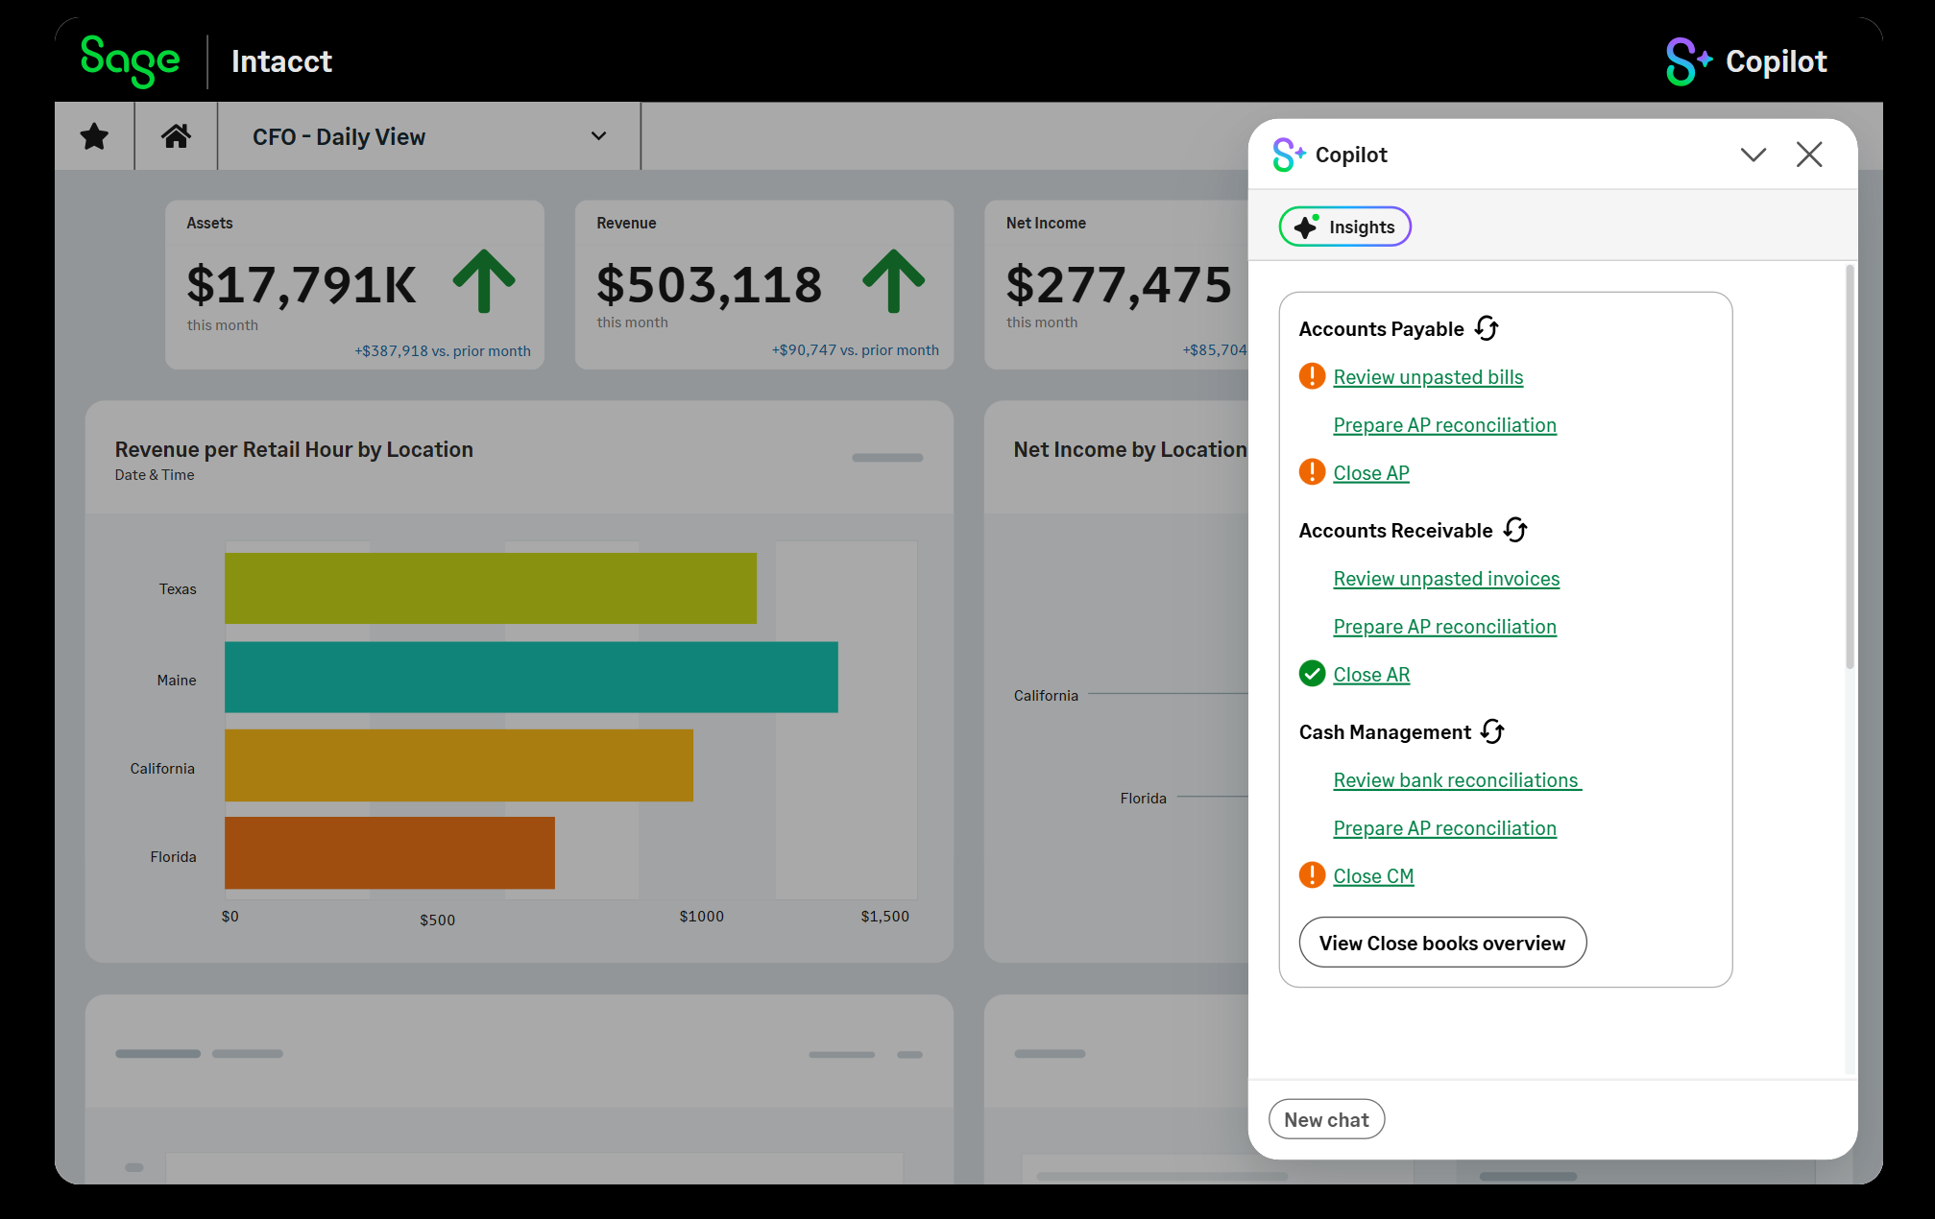The image size is (1935, 1219).
Task: Open Prepare AP reconciliation under Cash Management
Action: click(x=1444, y=828)
